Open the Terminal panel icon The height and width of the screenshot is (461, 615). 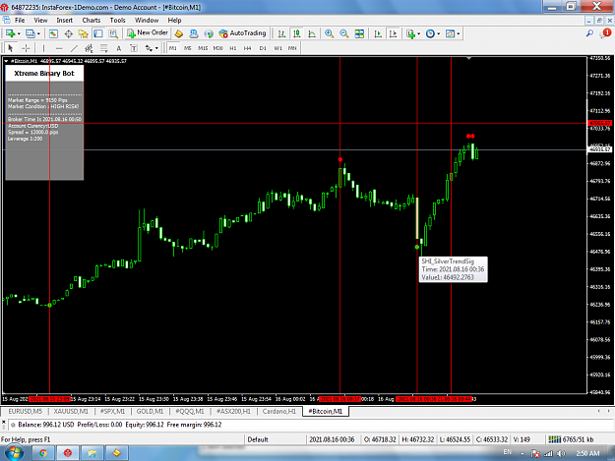(x=98, y=33)
